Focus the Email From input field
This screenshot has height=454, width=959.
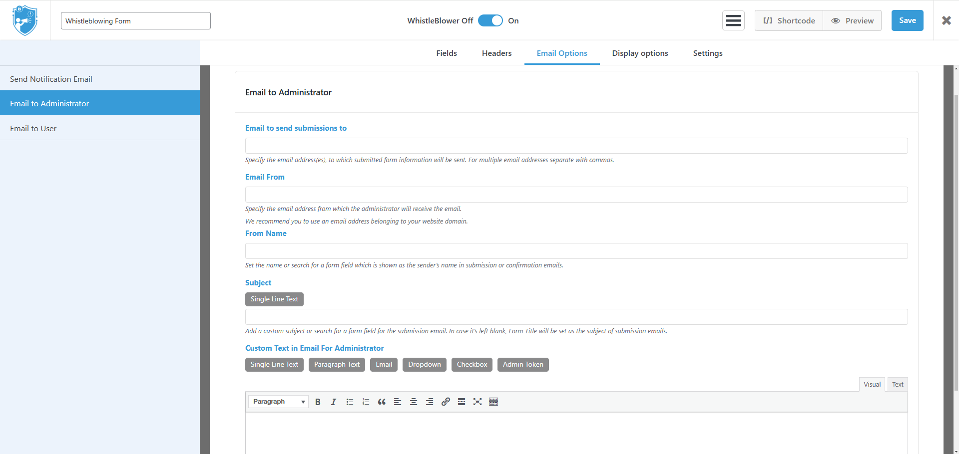pyautogui.click(x=576, y=195)
